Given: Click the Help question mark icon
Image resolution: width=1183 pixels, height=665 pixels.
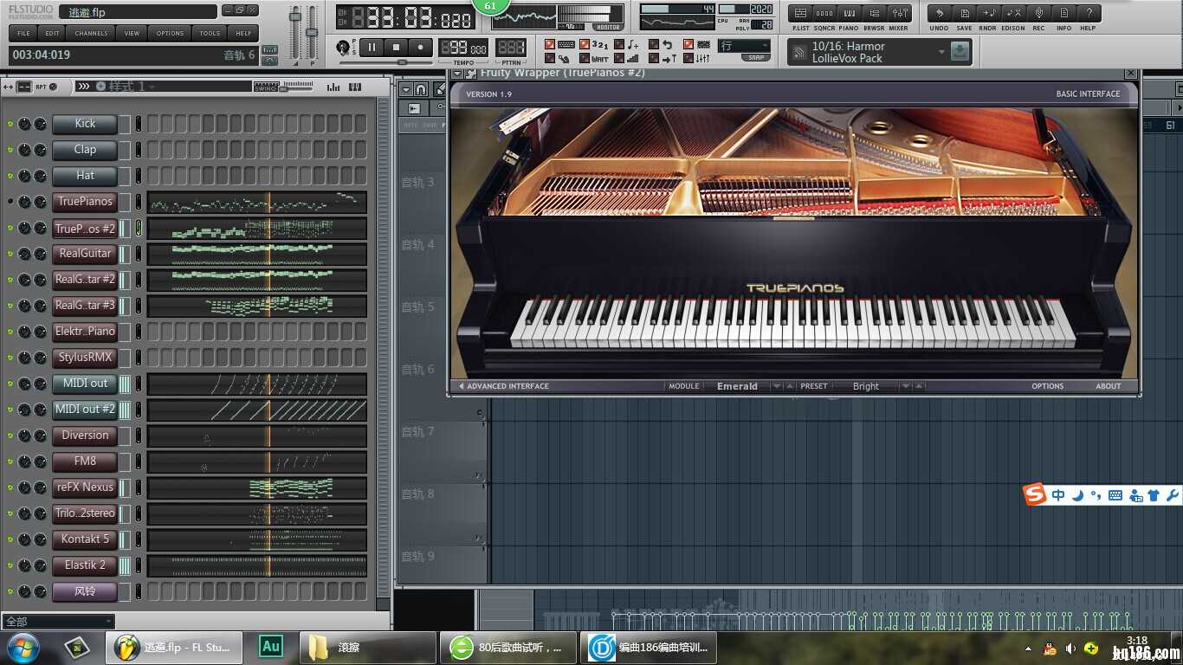Looking at the screenshot, I should [x=1089, y=14].
